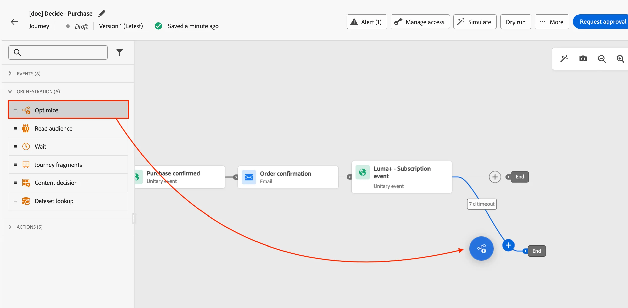Select the Wait activity
The width and height of the screenshot is (628, 308).
(x=68, y=146)
